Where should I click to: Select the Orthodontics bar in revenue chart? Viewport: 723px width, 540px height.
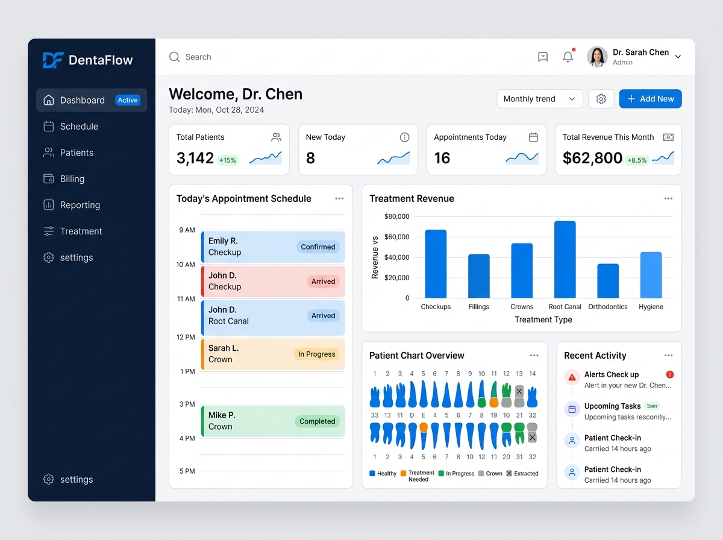pyautogui.click(x=608, y=281)
